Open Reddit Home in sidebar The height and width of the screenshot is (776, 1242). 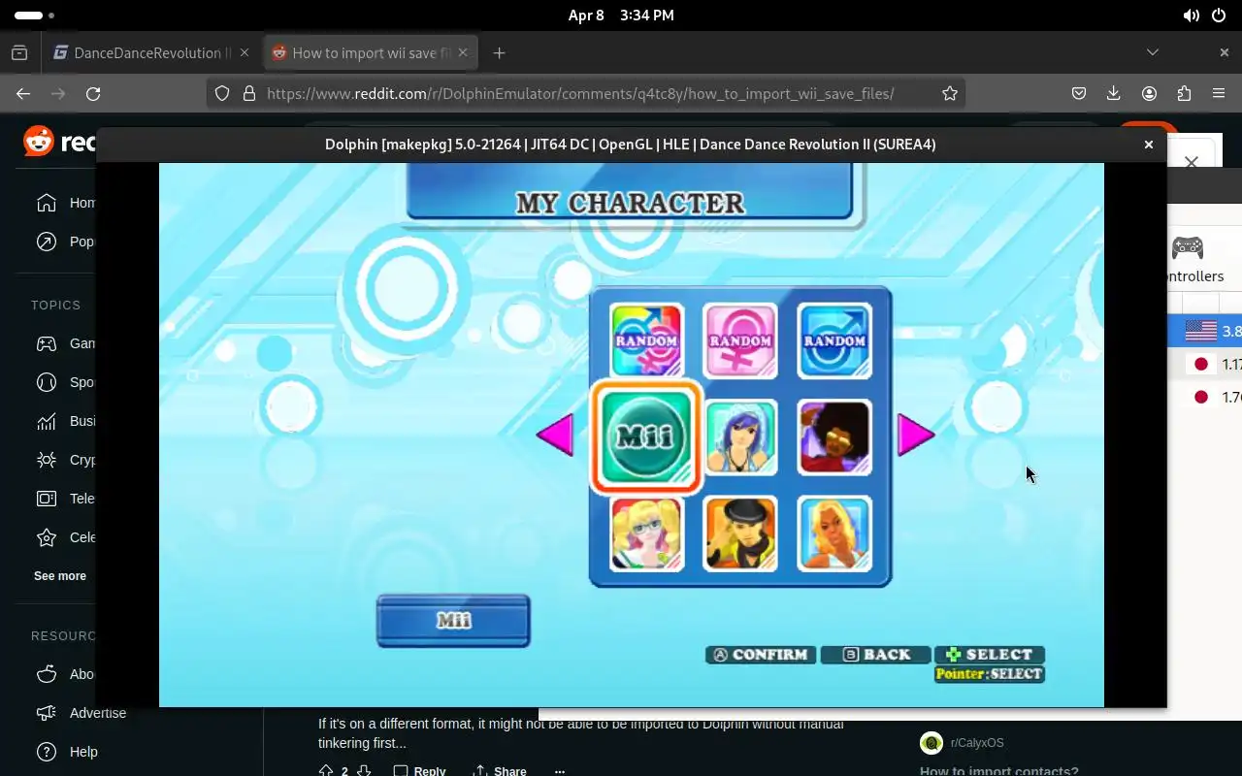point(64,203)
